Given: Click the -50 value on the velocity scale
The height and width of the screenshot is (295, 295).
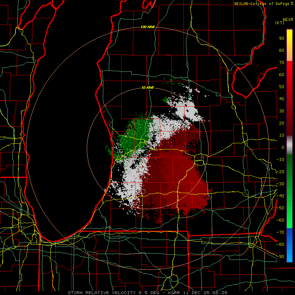Looking at the screenshot, I should click(280, 208).
